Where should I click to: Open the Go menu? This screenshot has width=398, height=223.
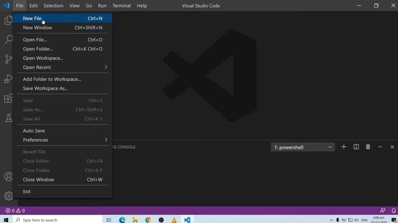point(88,6)
